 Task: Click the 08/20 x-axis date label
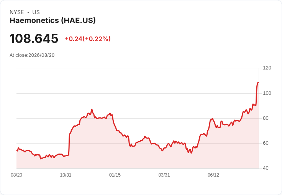(x=16, y=175)
